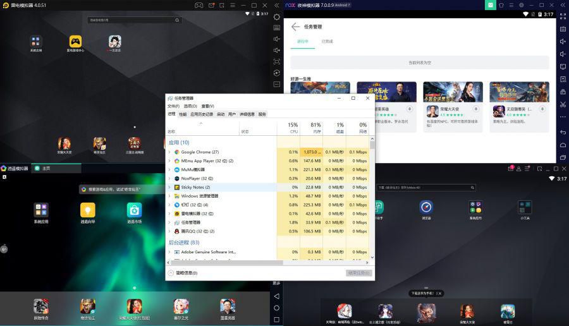Select the 雷电模拟器 (32 位) process row

point(268,214)
